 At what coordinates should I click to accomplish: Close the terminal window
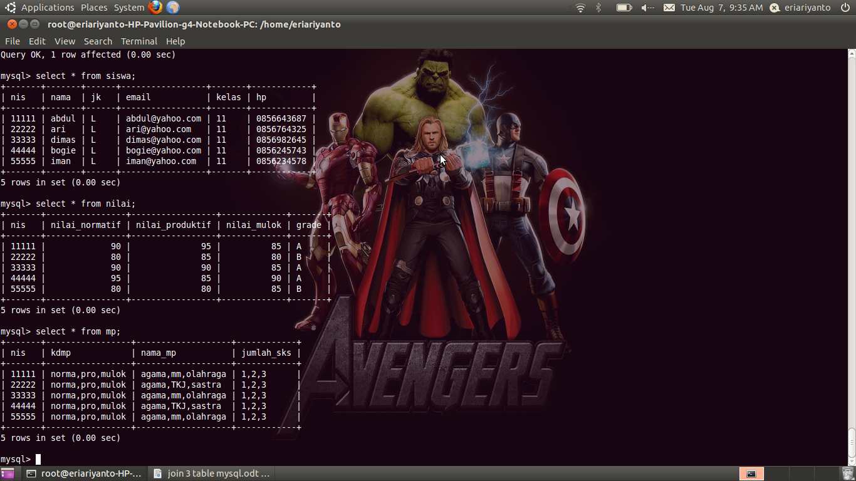(x=12, y=24)
